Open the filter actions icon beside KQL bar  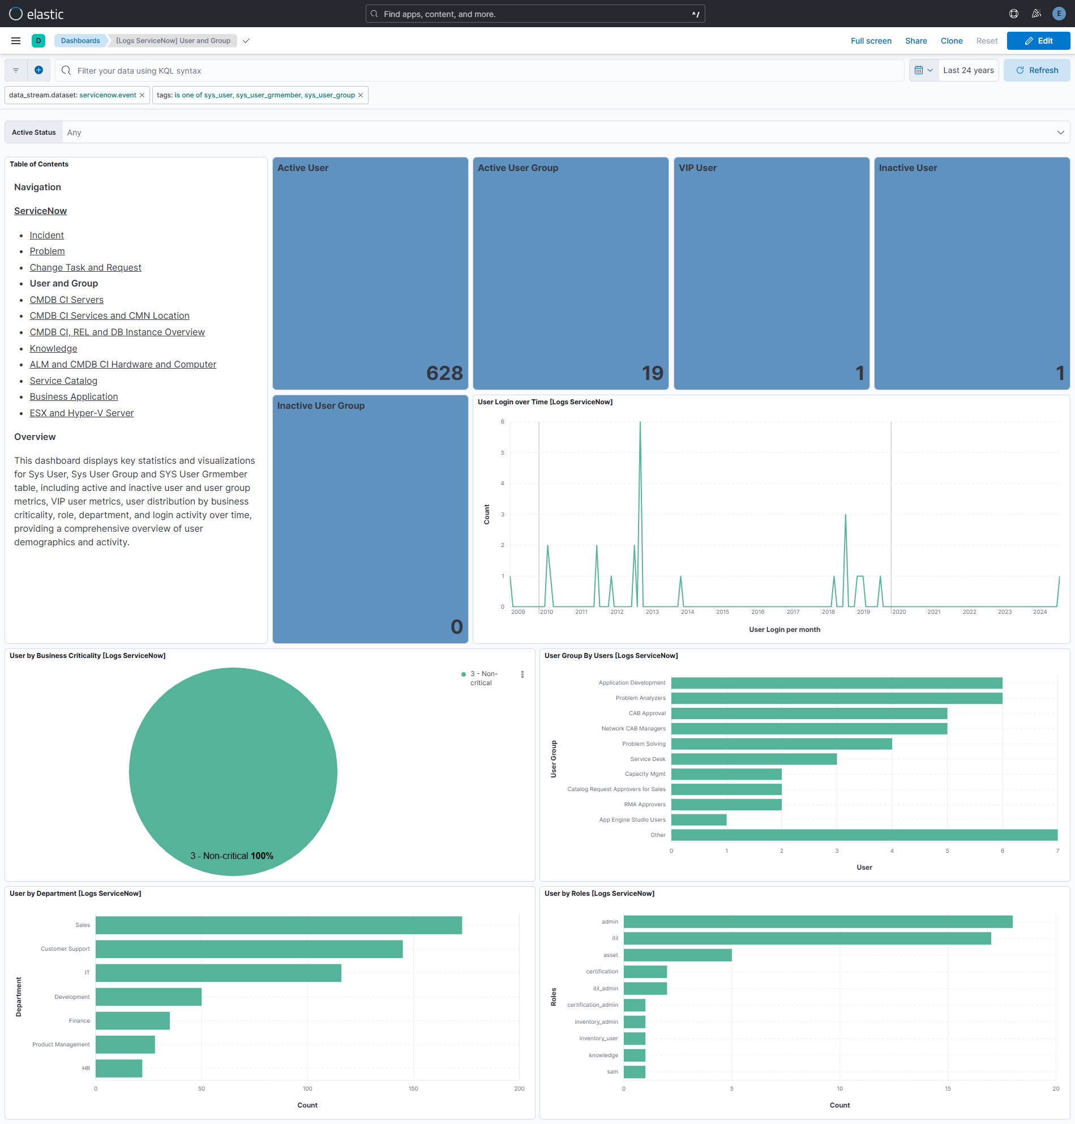click(15, 70)
